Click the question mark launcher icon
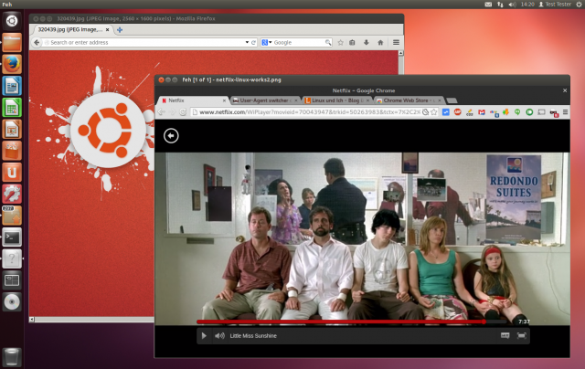Screen dimensions: 585x369 tap(12, 258)
